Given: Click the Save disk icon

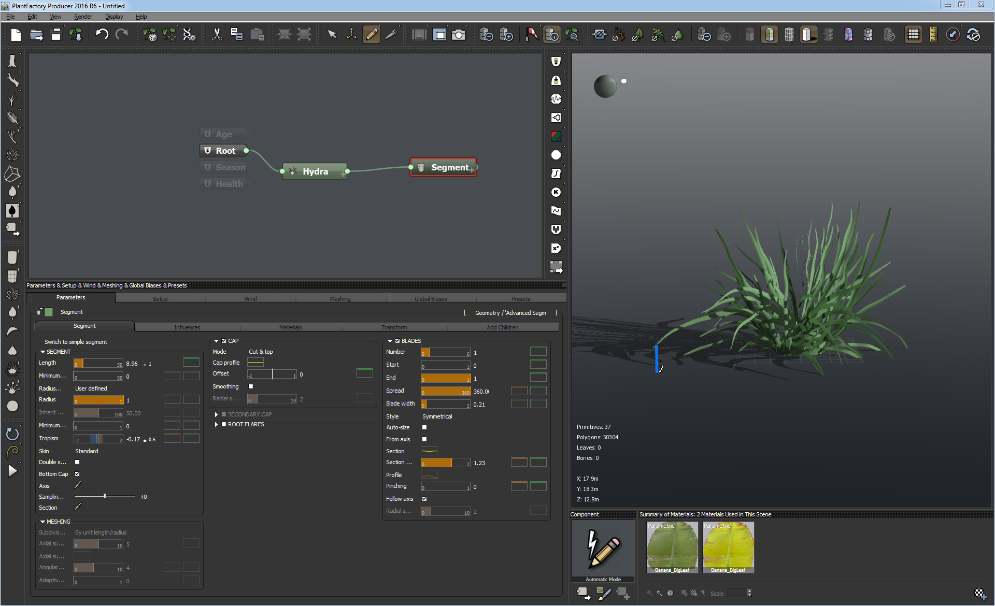Looking at the screenshot, I should [56, 35].
